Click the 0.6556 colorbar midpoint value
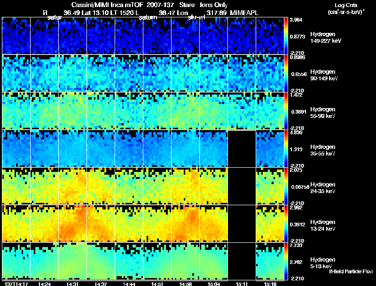 coord(299,74)
